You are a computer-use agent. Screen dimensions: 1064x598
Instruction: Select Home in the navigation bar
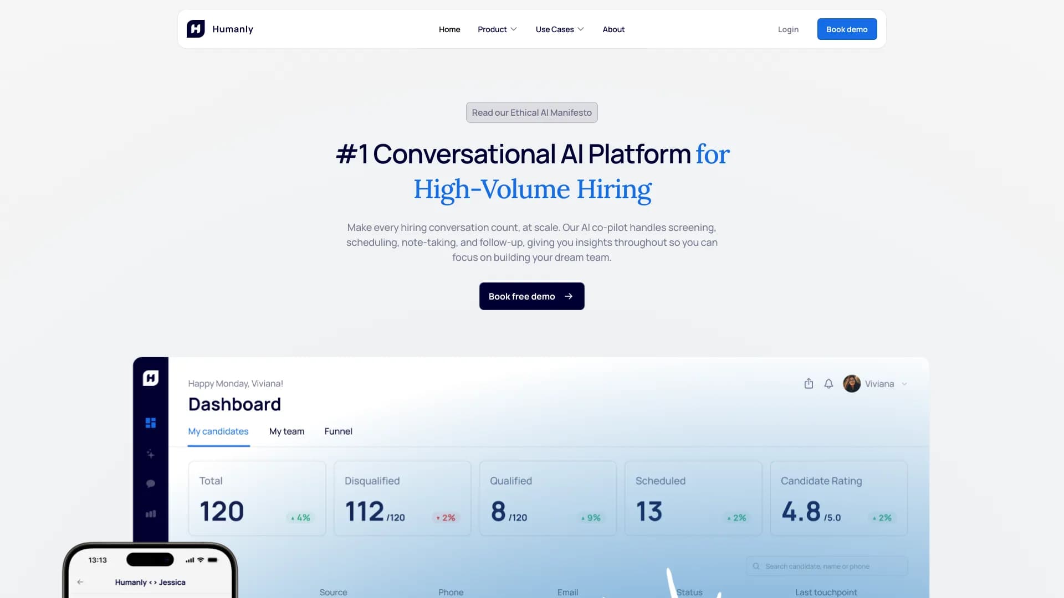(449, 29)
